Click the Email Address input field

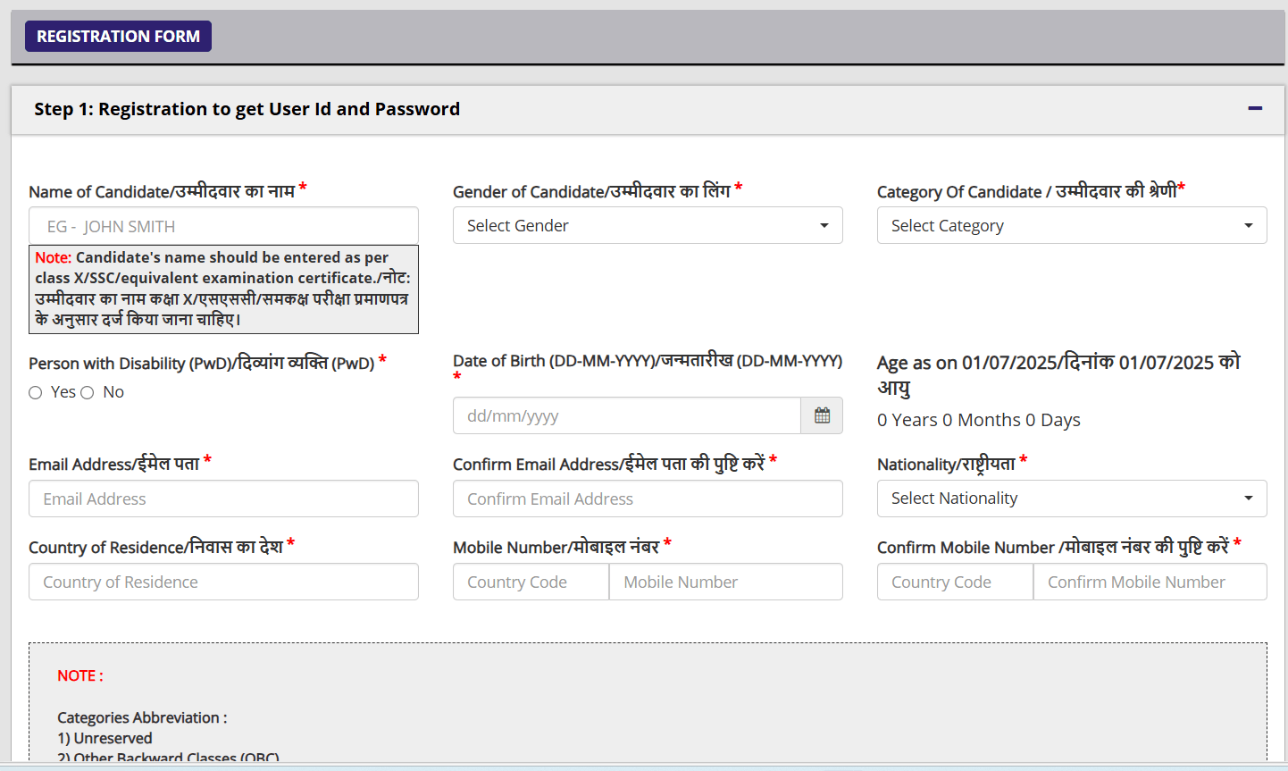[223, 499]
